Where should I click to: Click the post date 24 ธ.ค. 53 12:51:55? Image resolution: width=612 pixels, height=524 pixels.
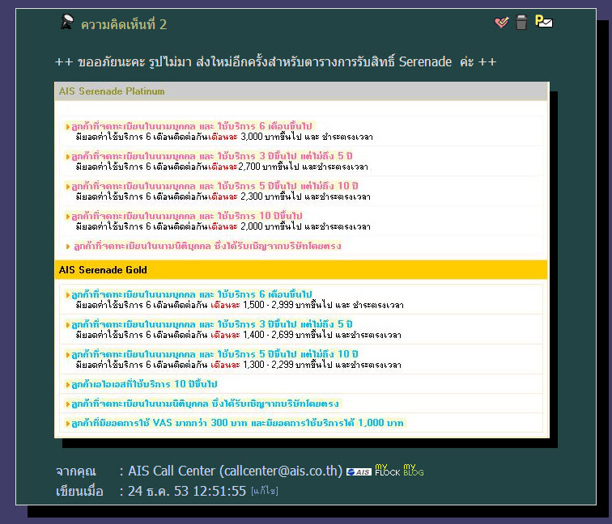tap(187, 491)
